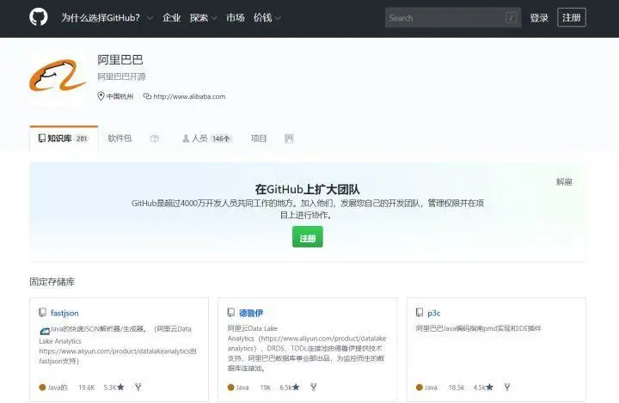
Task: Dismiss banner with 解雇 button
Action: [x=564, y=181]
